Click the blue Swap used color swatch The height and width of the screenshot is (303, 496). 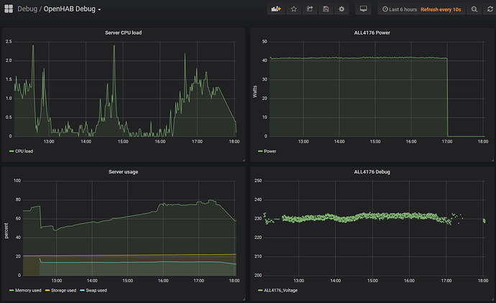[x=82, y=290]
